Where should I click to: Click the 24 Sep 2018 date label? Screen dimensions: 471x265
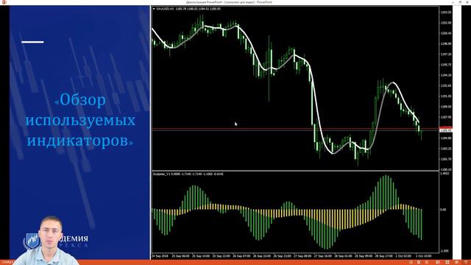coord(160,256)
